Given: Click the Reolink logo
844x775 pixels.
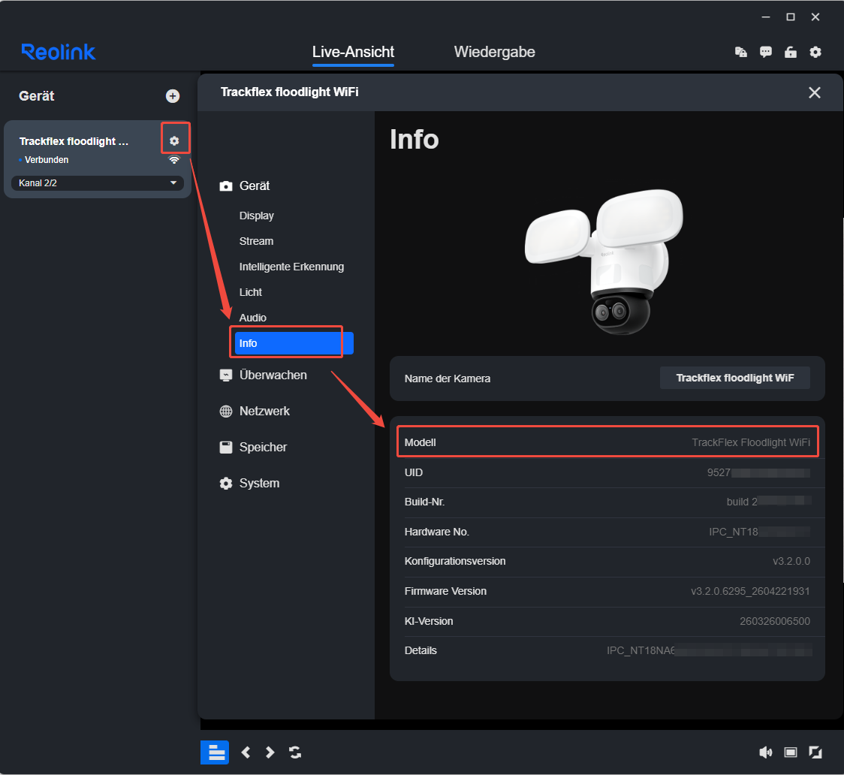Looking at the screenshot, I should [x=58, y=52].
